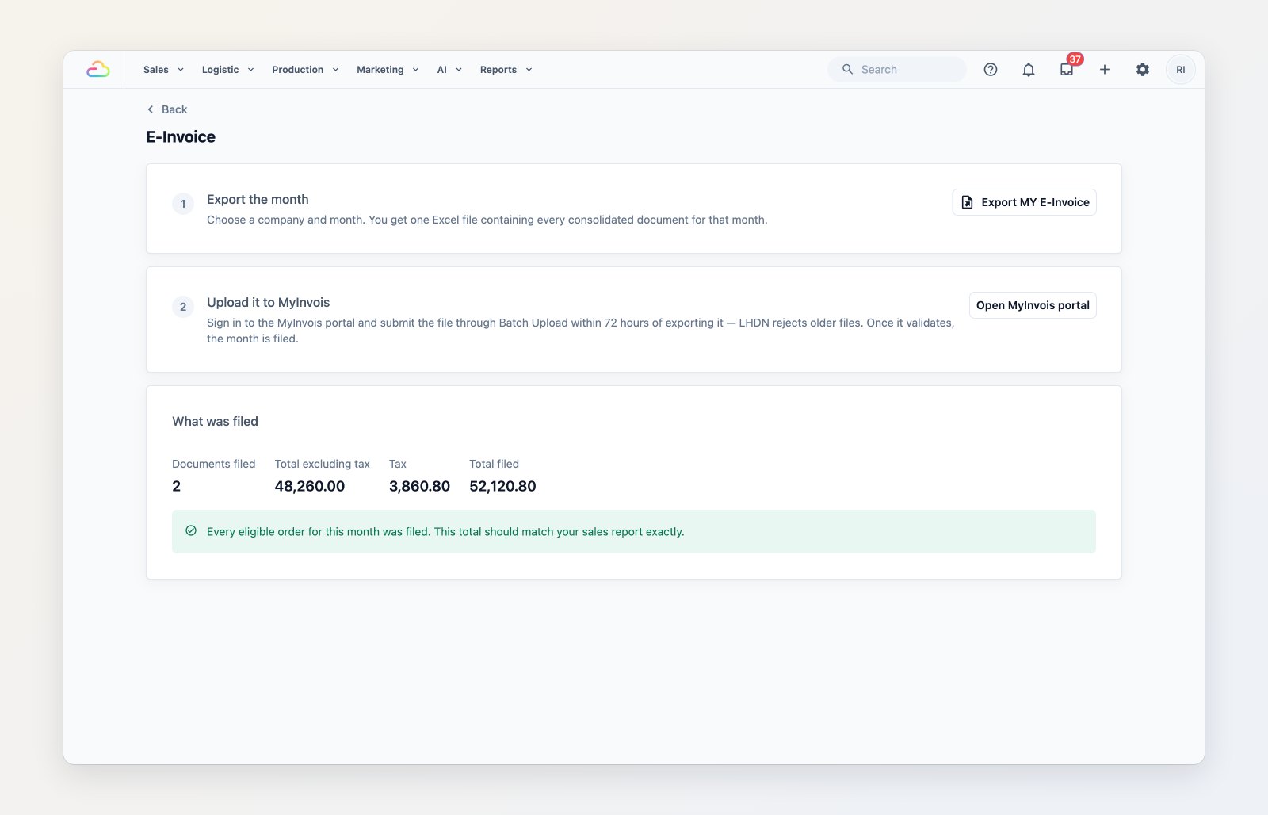This screenshot has height=815, width=1268.
Task: Click the plus add icon
Action: 1105,70
